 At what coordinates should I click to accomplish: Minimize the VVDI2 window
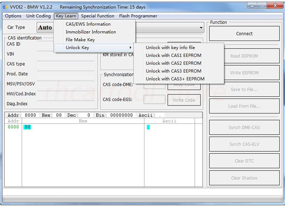tap(252, 6)
